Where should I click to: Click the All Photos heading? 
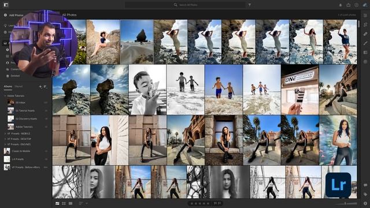click(69, 15)
